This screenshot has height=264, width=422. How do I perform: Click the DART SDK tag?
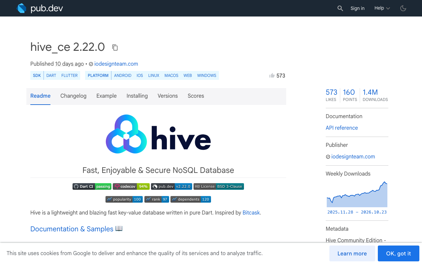click(x=51, y=76)
